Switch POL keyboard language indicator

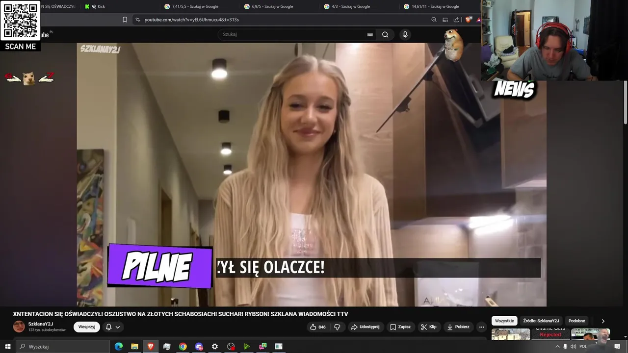pyautogui.click(x=583, y=346)
